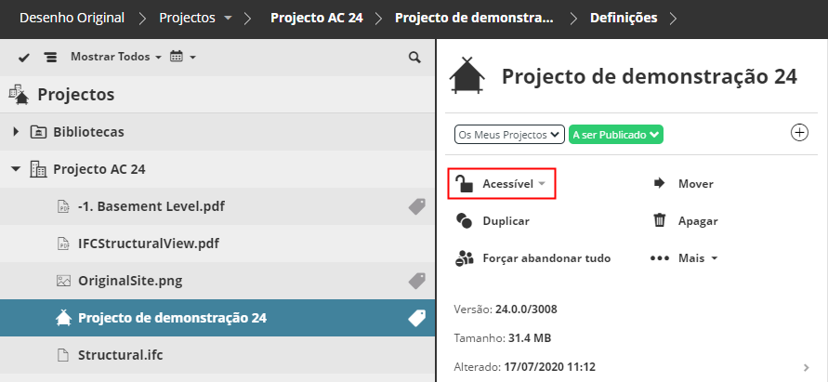Click the round plus add icon
The width and height of the screenshot is (828, 382).
point(799,132)
